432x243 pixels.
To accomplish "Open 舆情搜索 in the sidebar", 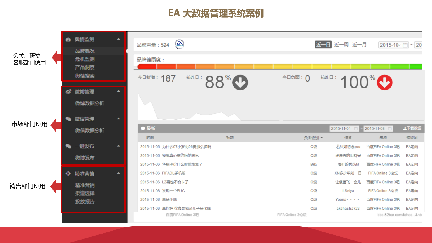I will coord(85,76).
